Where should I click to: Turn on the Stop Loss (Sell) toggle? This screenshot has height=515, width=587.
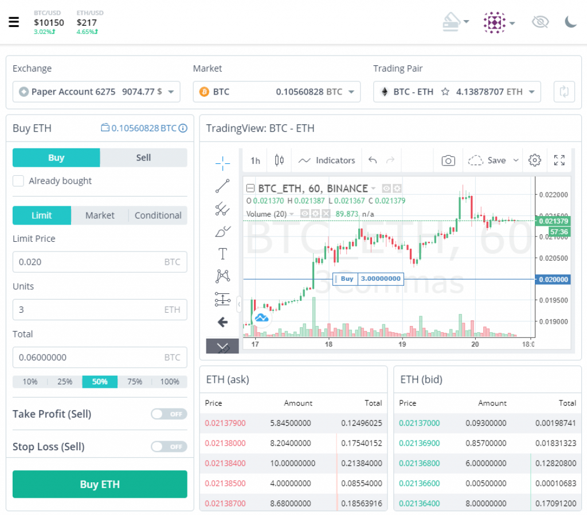[x=169, y=447]
